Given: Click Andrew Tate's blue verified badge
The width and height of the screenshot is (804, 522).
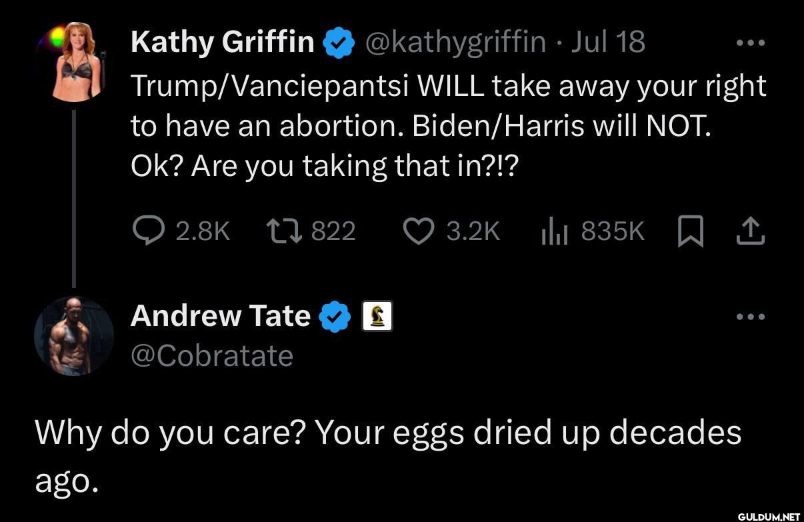Looking at the screenshot, I should click(335, 317).
